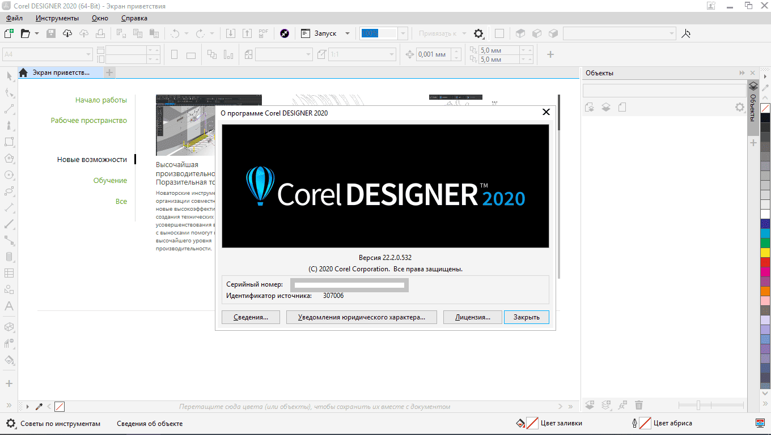Add a new document tab with plus
The image size is (771, 435).
pos(110,72)
